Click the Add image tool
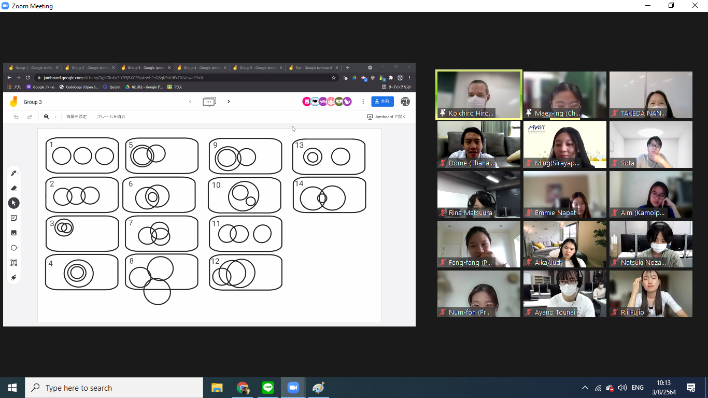 tap(14, 233)
